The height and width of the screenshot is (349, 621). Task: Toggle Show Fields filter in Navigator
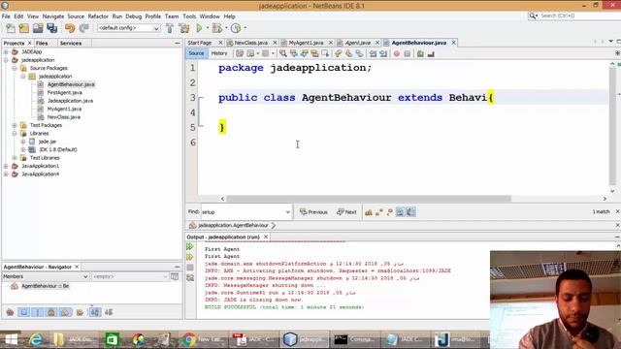[23, 312]
